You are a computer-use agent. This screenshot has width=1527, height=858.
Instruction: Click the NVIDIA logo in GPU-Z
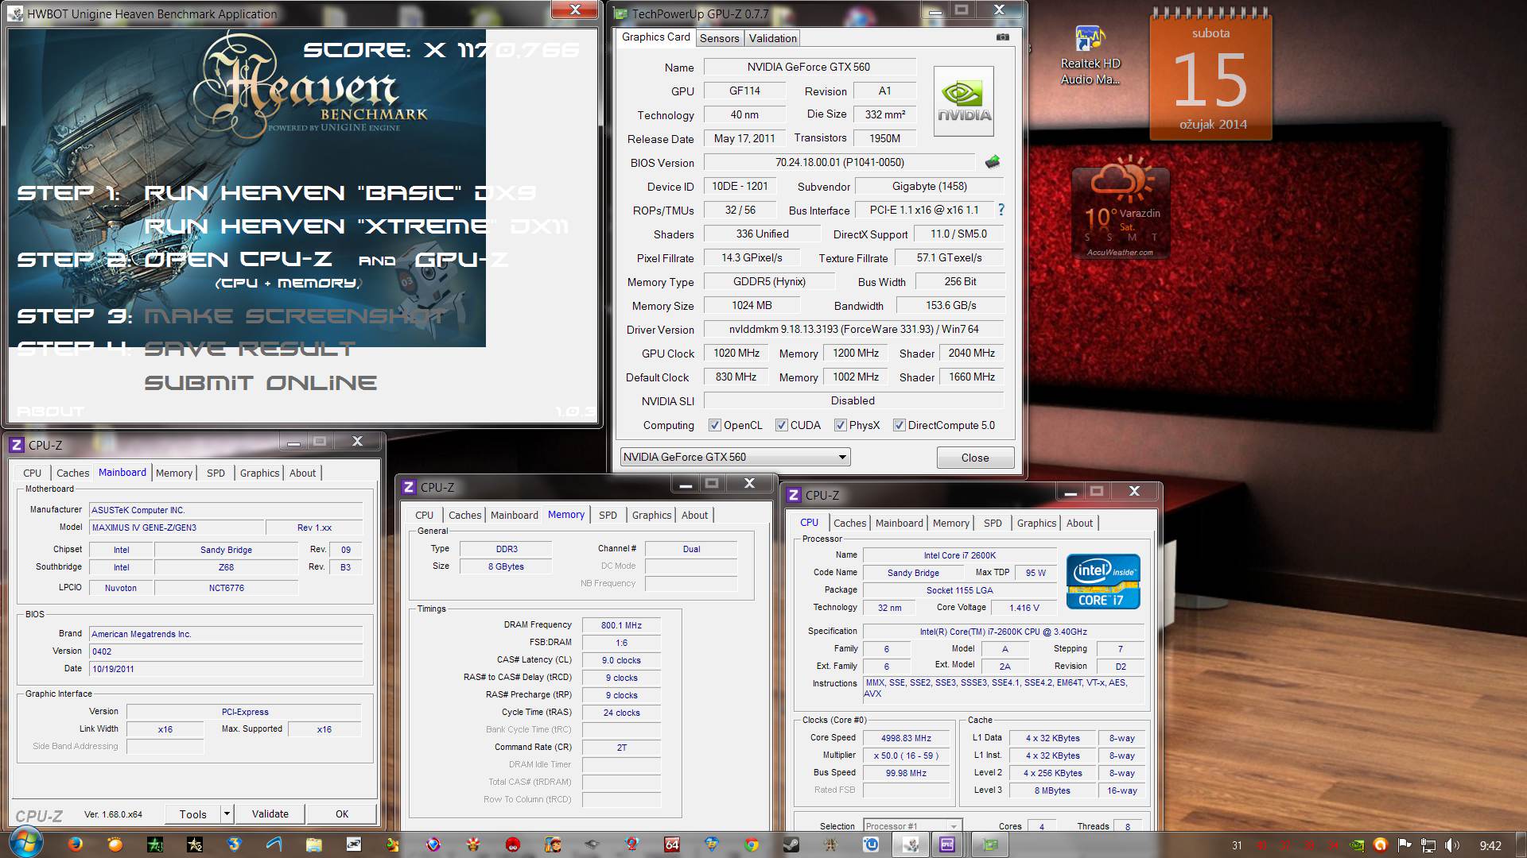[963, 101]
